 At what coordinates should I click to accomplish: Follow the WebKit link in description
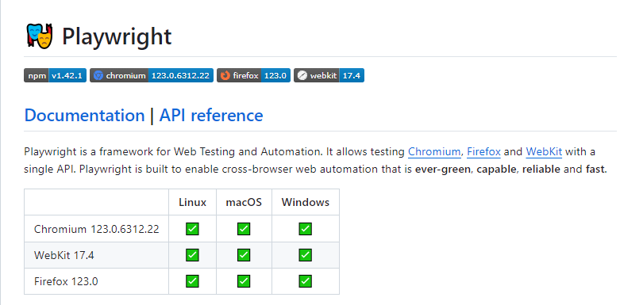coord(544,151)
